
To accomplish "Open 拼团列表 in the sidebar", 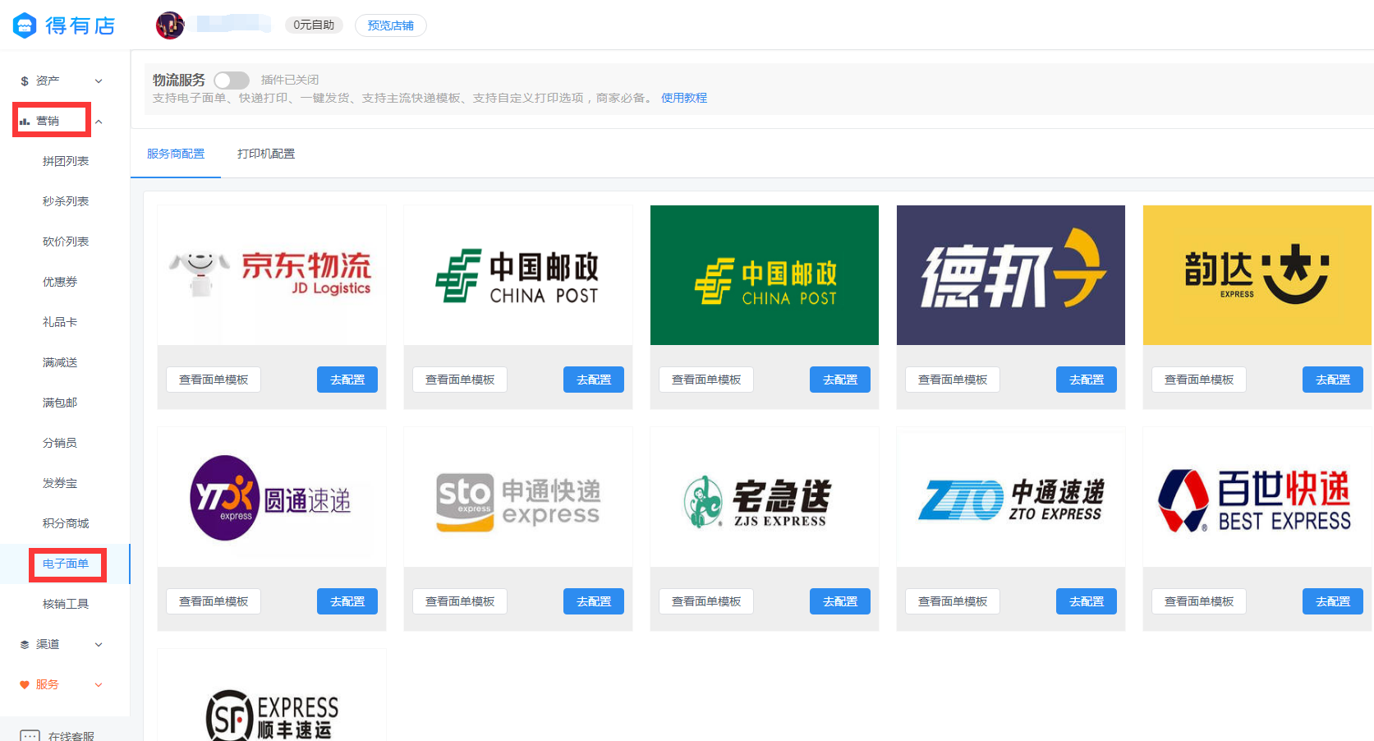I will (x=66, y=162).
